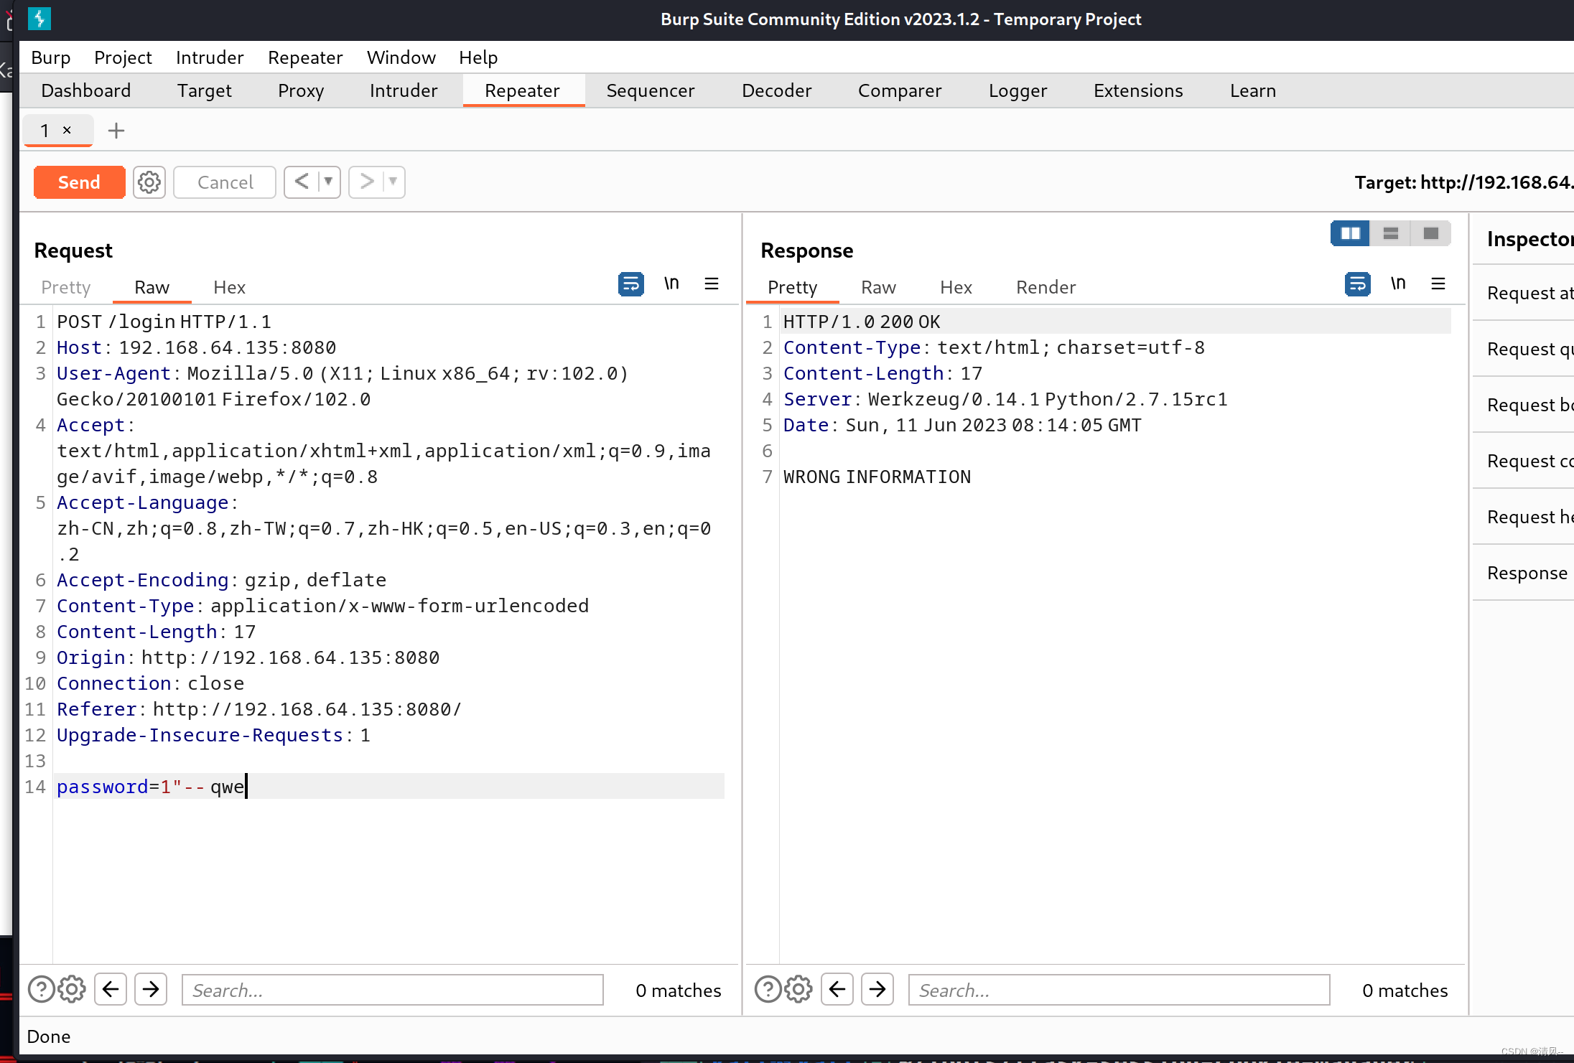Open Request panel hamburger options menu
The height and width of the screenshot is (1063, 1574).
pyautogui.click(x=712, y=284)
